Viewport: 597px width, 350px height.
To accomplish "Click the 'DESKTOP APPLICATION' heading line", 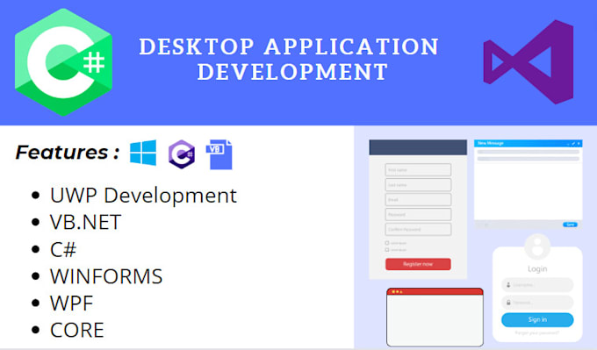I will coord(289,46).
